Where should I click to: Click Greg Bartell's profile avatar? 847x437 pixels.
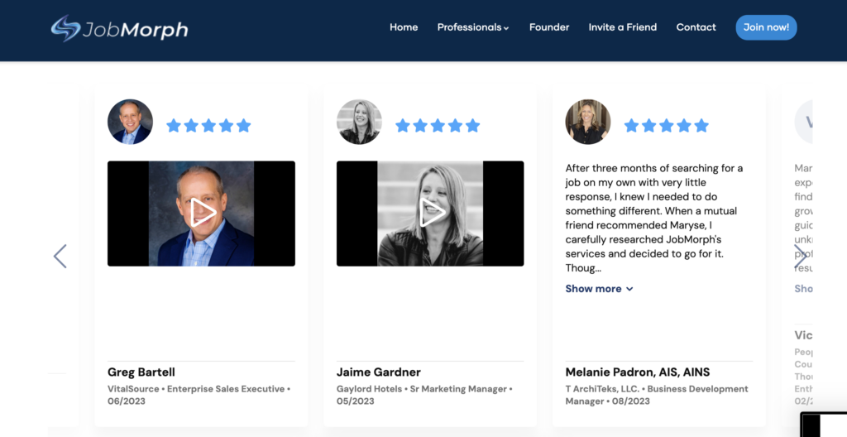(x=130, y=122)
